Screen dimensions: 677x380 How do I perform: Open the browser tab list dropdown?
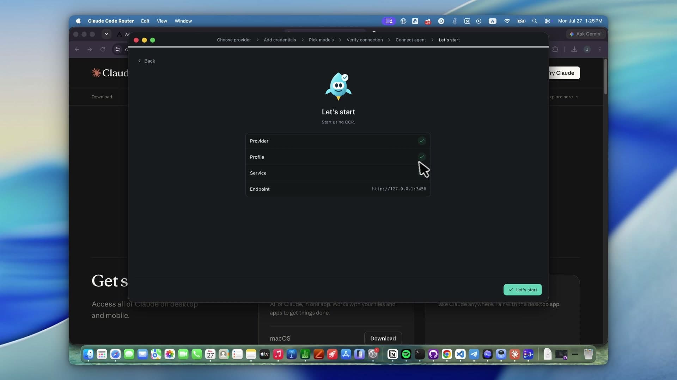(106, 34)
